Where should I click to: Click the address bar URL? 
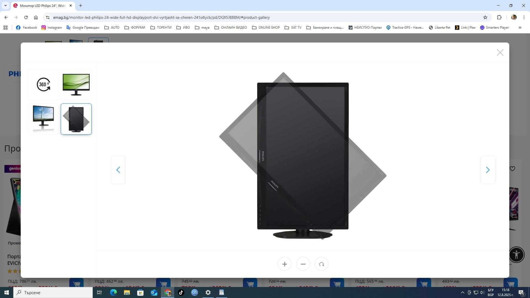(161, 17)
